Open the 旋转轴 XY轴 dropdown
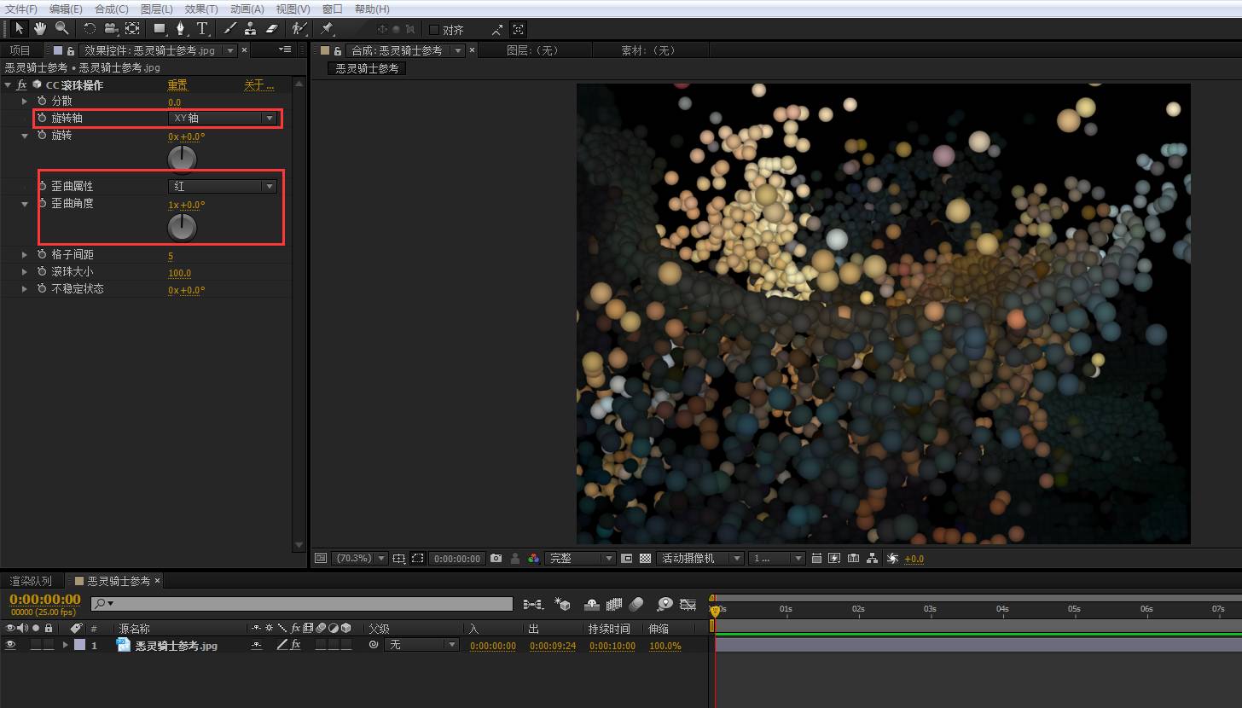Image resolution: width=1242 pixels, height=708 pixels. (222, 118)
